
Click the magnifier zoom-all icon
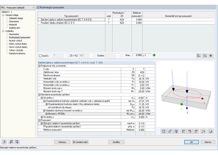[x=176, y=131]
